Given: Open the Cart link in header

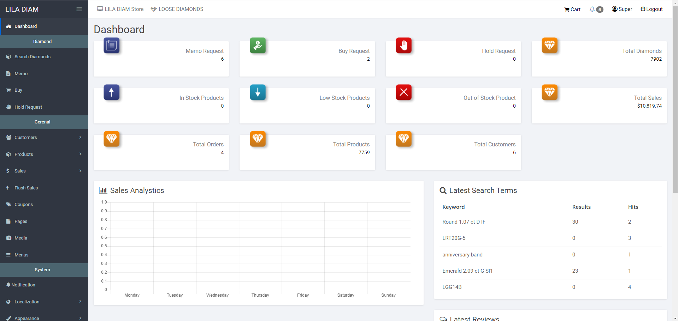Looking at the screenshot, I should pyautogui.click(x=572, y=10).
